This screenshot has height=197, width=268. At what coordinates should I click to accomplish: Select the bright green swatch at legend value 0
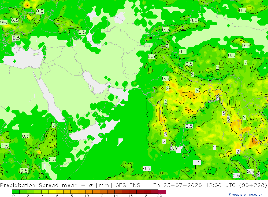16,192
